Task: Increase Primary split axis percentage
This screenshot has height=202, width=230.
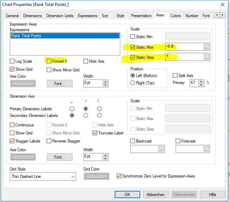Action: pos(201,81)
